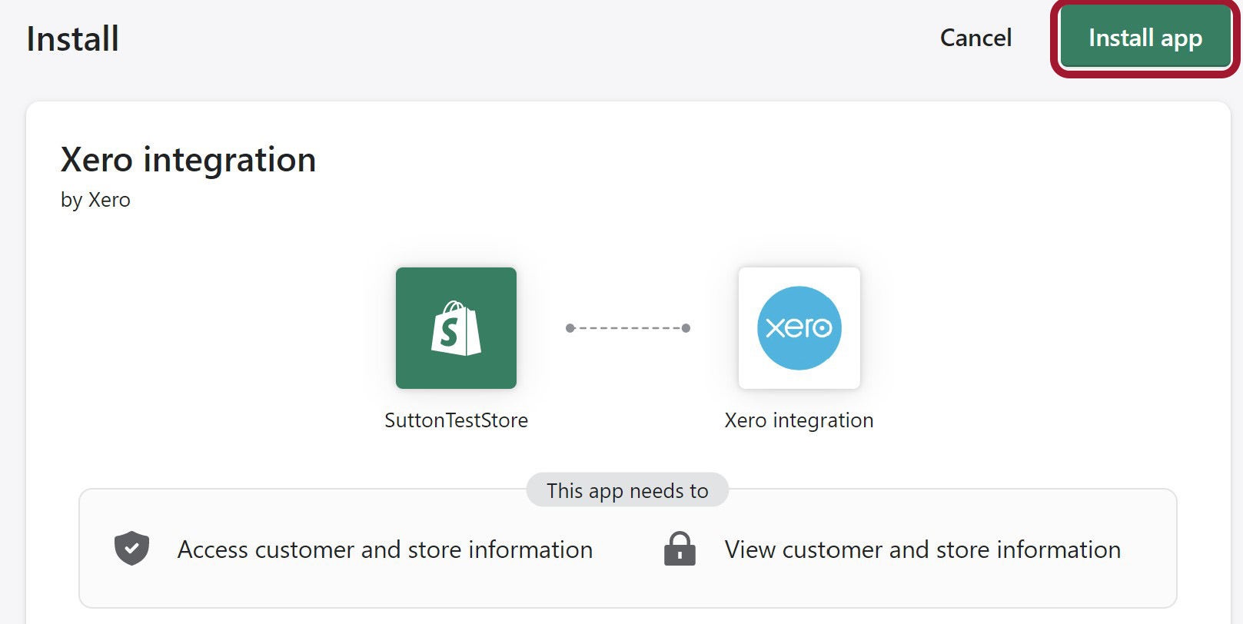Image resolution: width=1243 pixels, height=624 pixels.
Task: Click the blue Xero logo icon
Action: pos(799,328)
